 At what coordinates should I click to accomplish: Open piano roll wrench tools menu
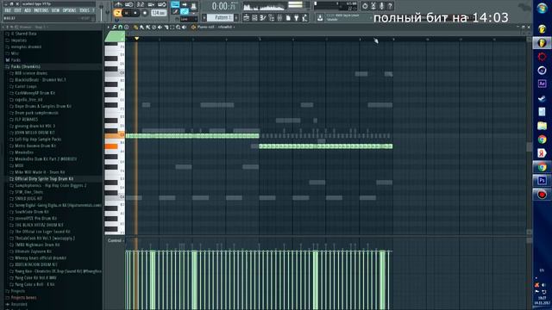(115, 27)
